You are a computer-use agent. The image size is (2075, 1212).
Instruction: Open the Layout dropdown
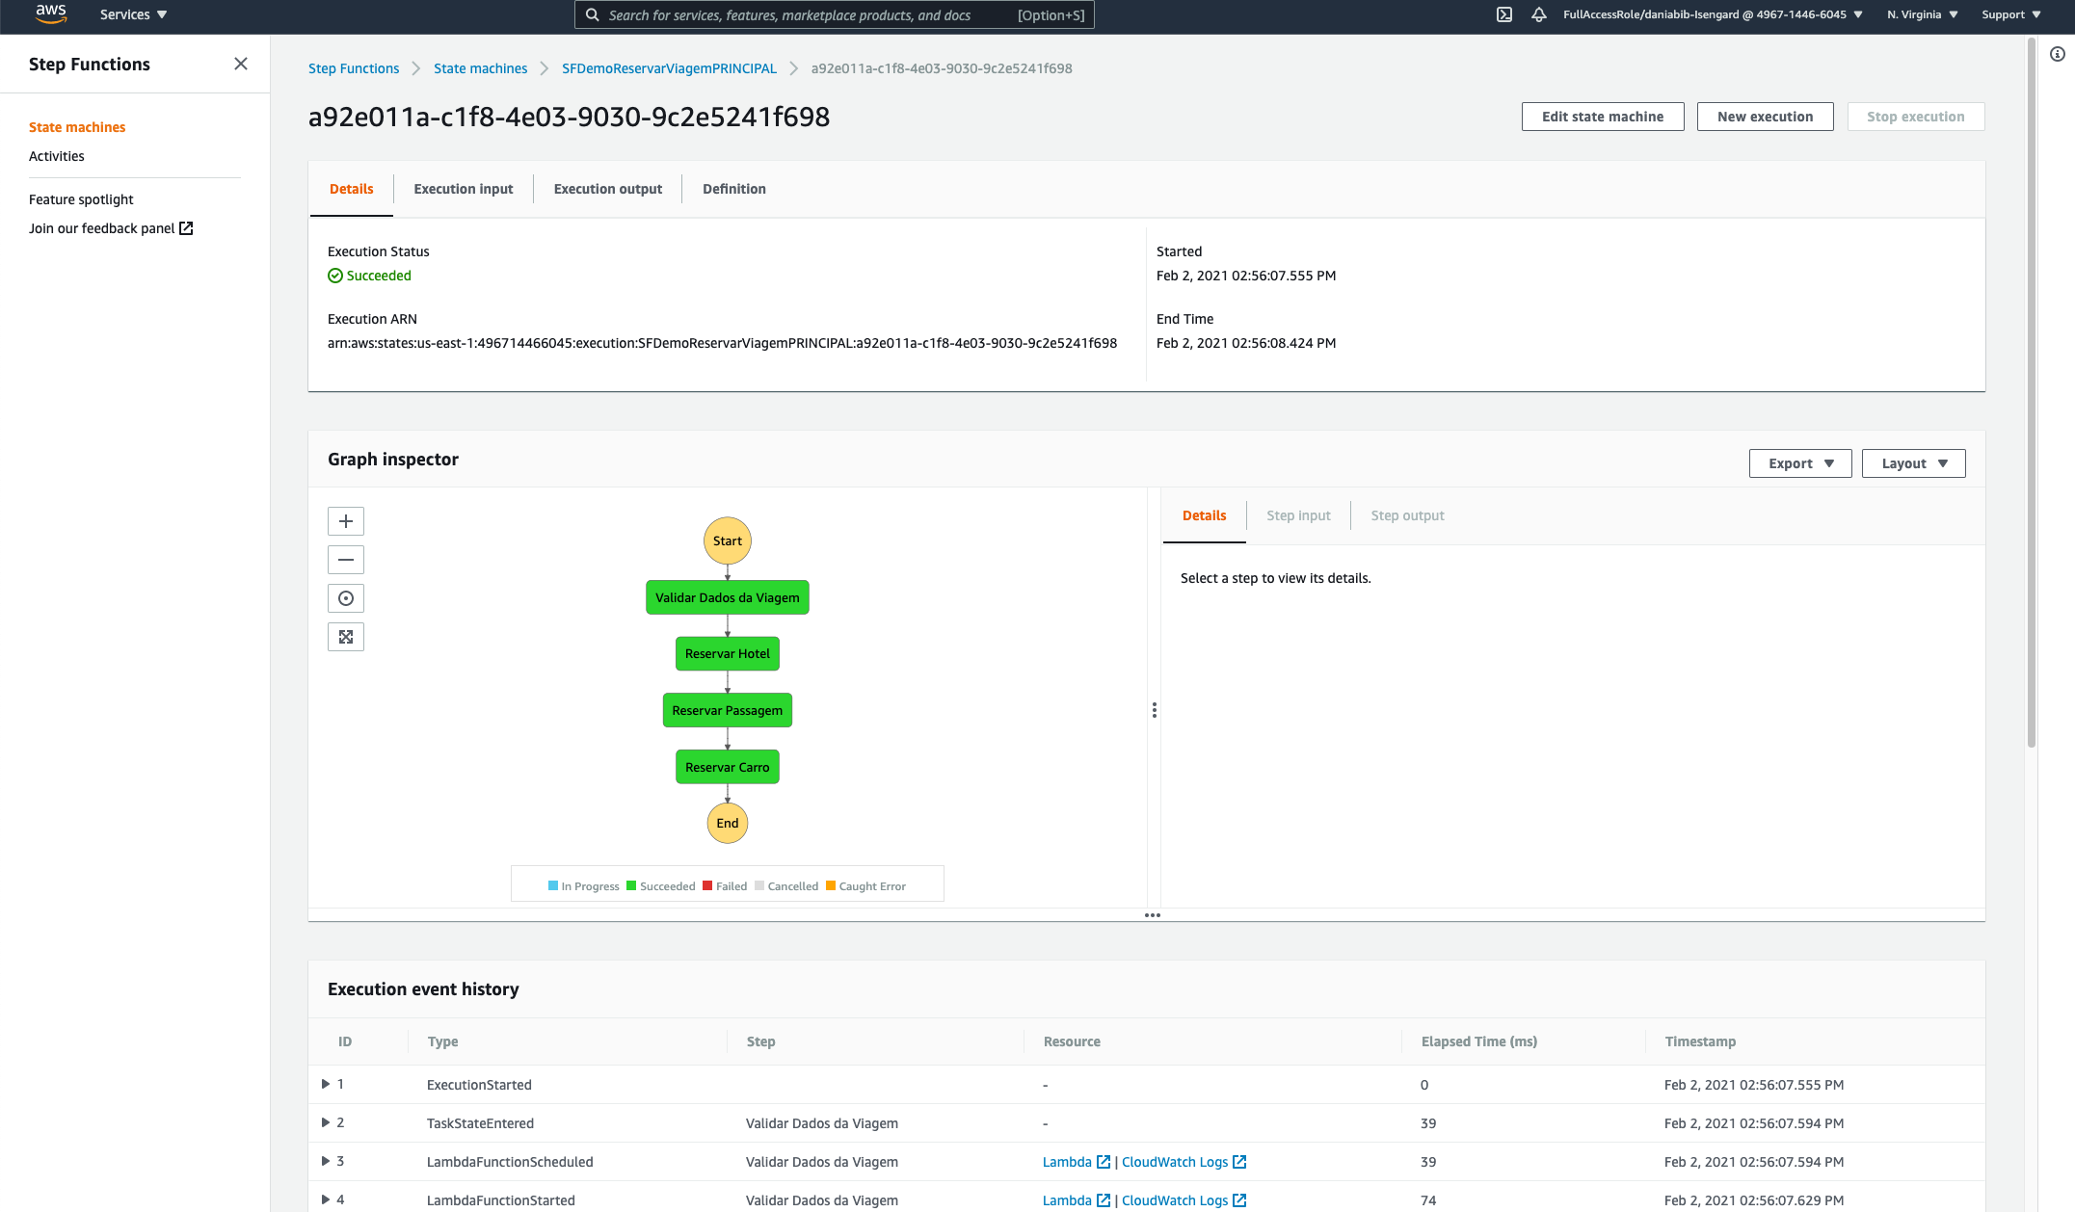pos(1913,463)
